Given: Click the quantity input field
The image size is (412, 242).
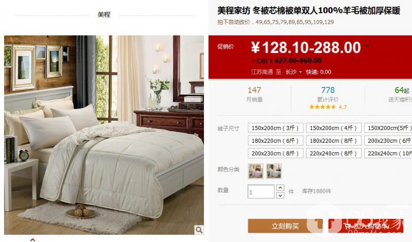Looking at the screenshot, I should (261, 192).
